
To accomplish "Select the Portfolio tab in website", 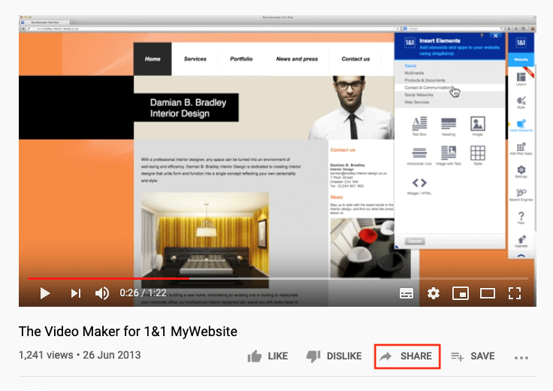I will point(241,59).
